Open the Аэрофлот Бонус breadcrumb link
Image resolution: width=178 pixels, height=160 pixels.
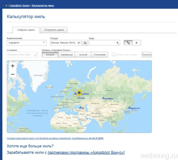pos(20,5)
